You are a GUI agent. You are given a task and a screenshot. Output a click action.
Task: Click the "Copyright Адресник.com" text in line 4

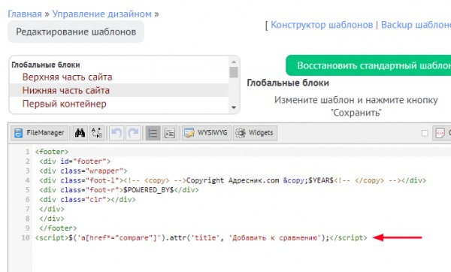[x=232, y=180]
